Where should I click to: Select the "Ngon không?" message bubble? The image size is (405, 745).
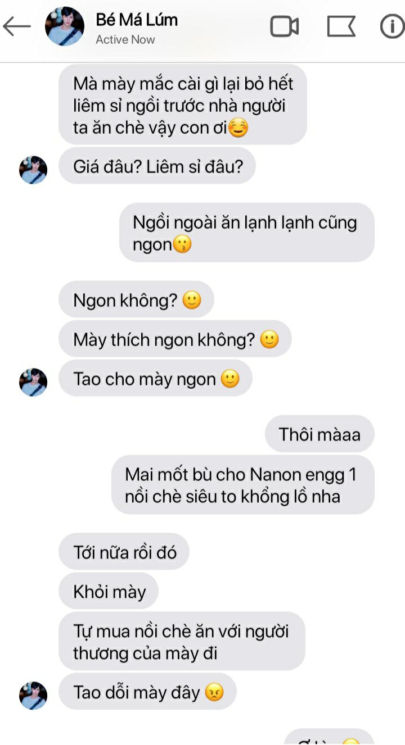pyautogui.click(x=137, y=301)
